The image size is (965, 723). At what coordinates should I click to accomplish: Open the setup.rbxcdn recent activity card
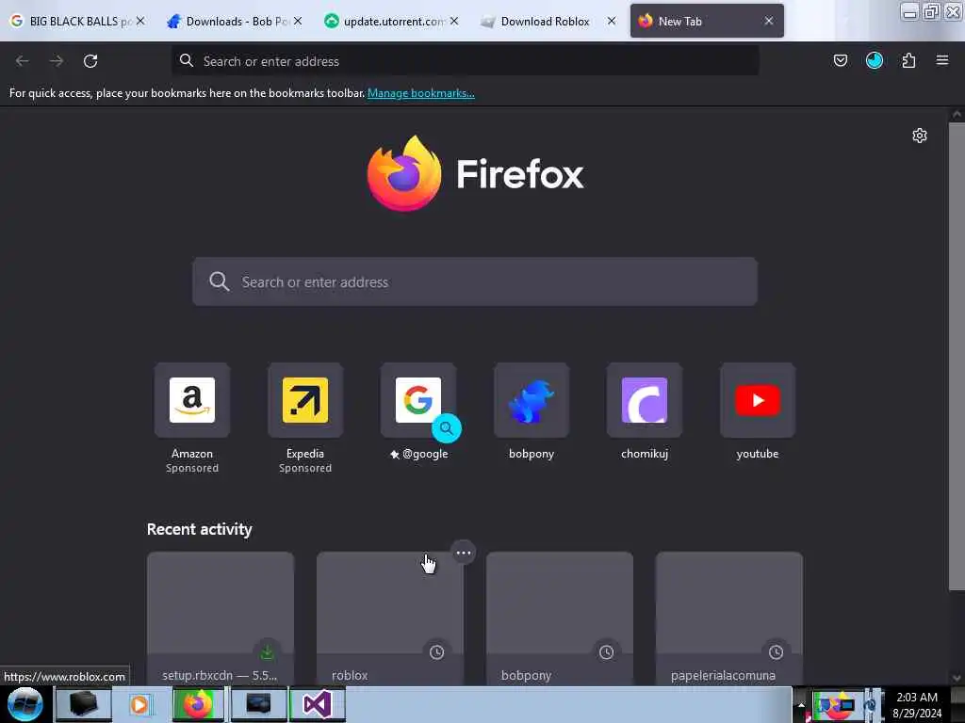point(221,618)
